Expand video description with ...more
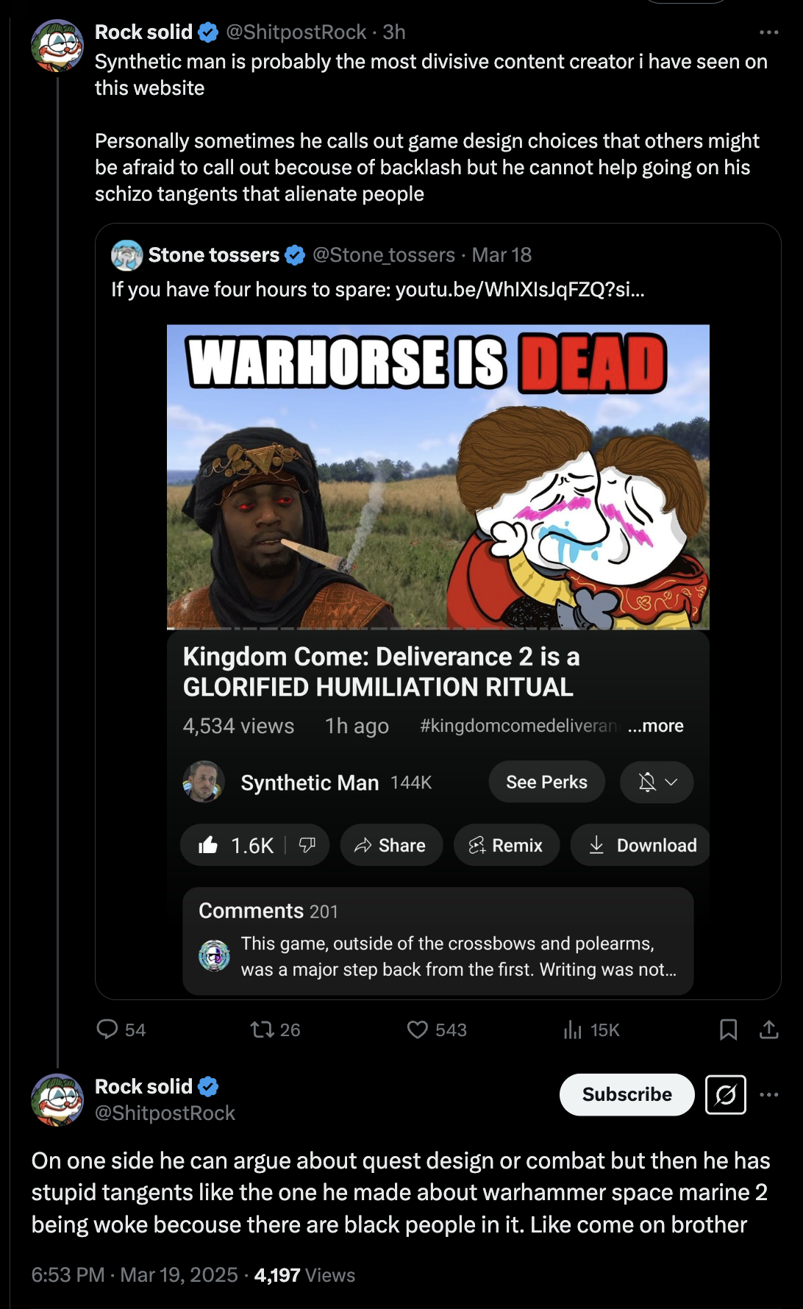Viewport: 803px width, 1309px height. 656,726
